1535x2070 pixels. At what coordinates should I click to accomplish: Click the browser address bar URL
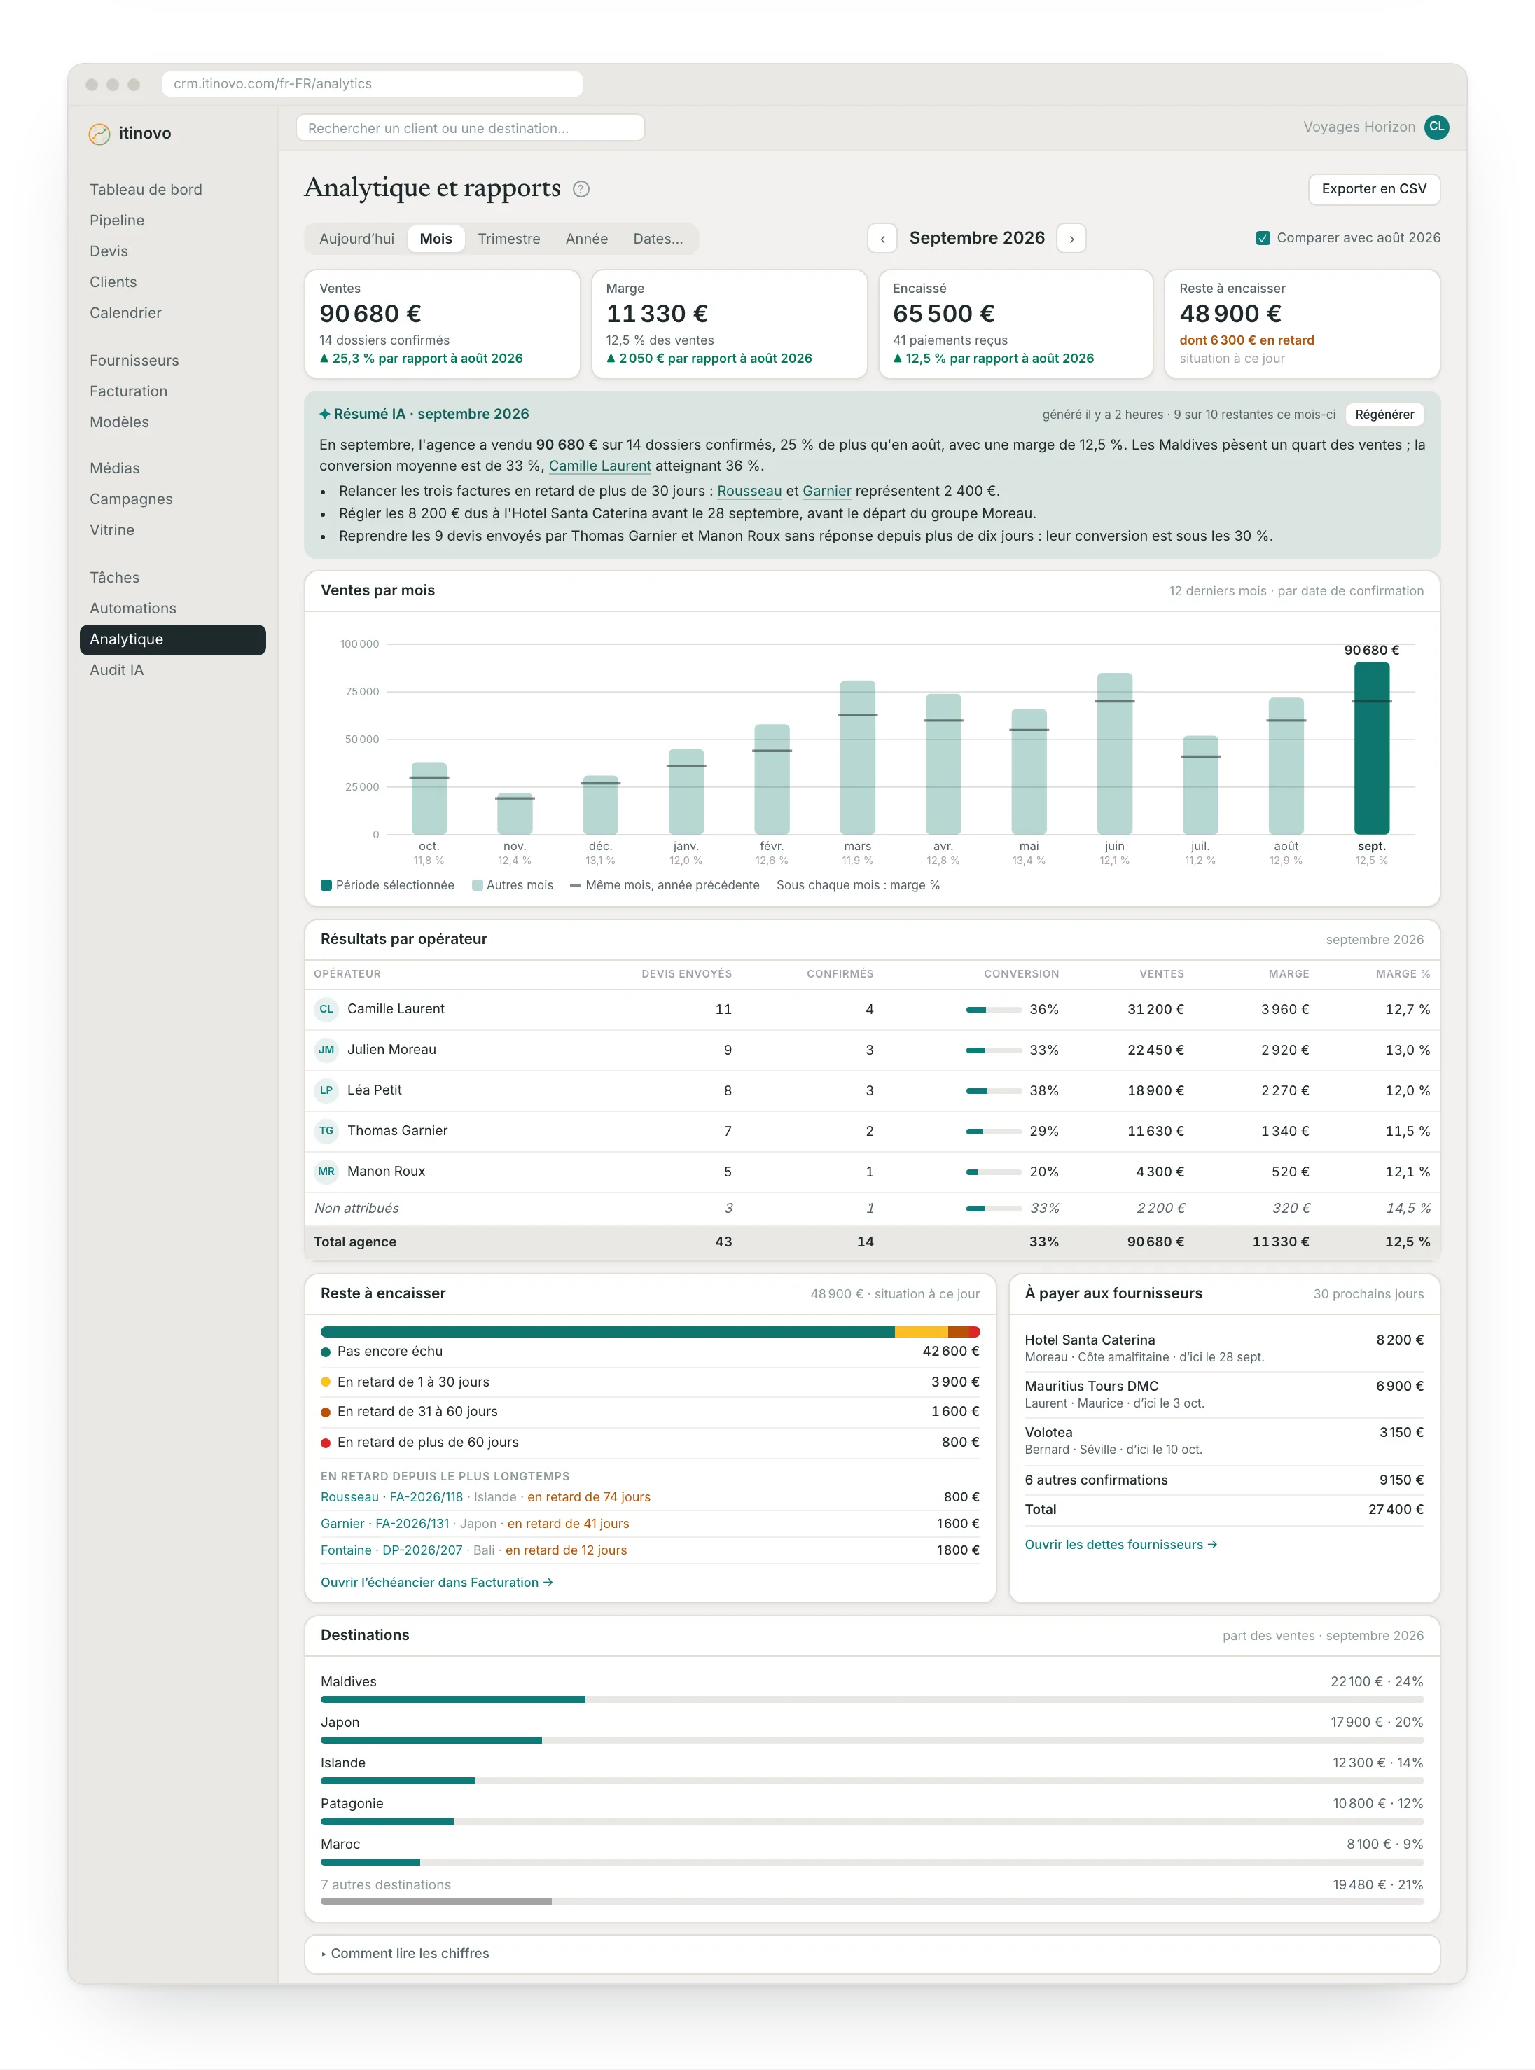click(372, 83)
